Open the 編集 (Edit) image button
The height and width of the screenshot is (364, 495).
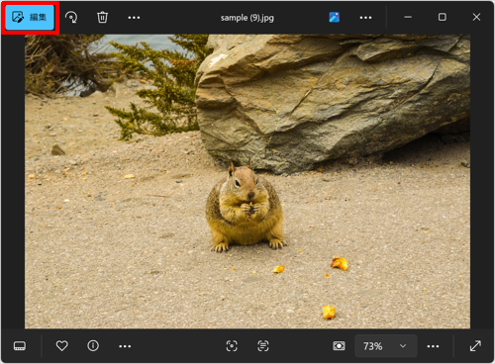tap(30, 18)
